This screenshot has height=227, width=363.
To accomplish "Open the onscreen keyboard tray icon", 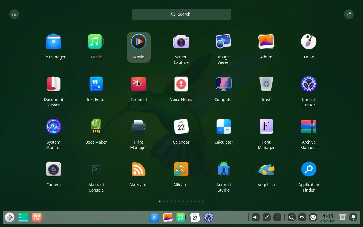I will pyautogui.click(x=302, y=218).
